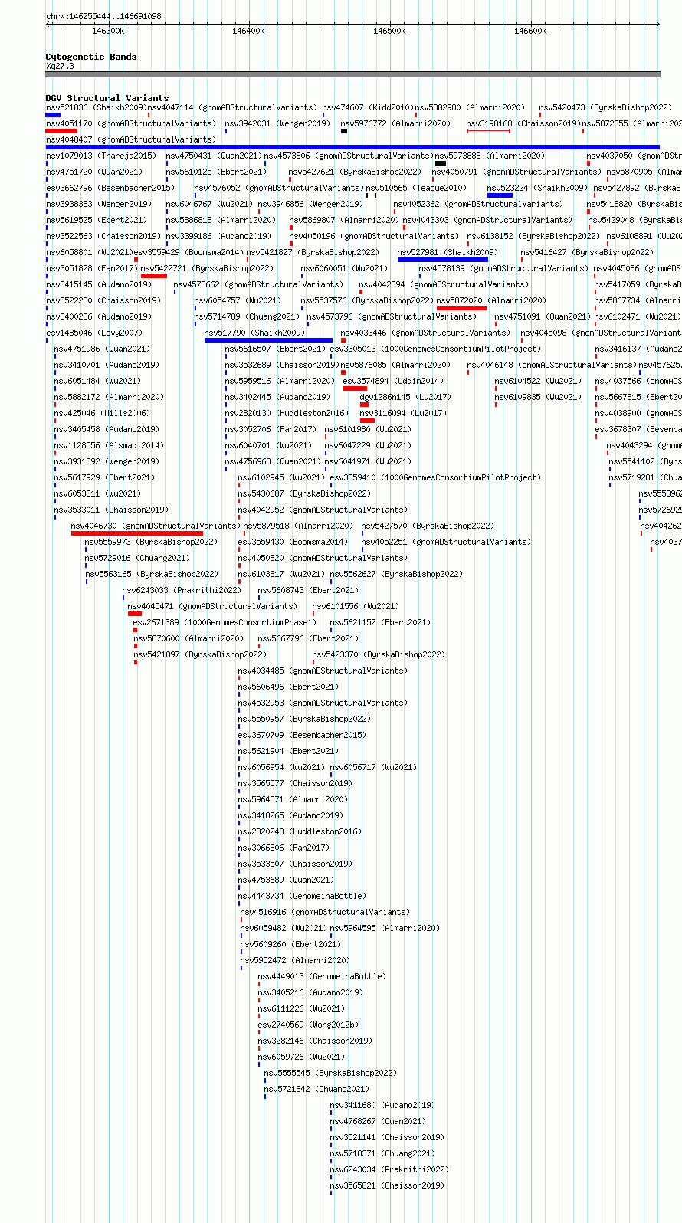Open nsv474607 (Kidd2010) variant

pos(368,108)
